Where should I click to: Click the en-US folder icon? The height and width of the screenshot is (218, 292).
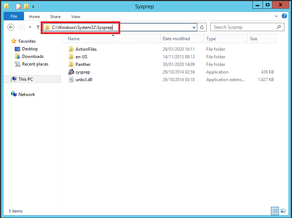tap(71, 56)
